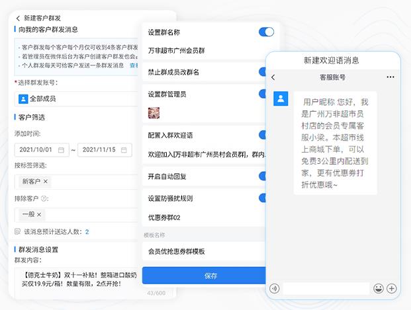Show help for 排除客户
This screenshot has height=310, width=411.
(44, 198)
